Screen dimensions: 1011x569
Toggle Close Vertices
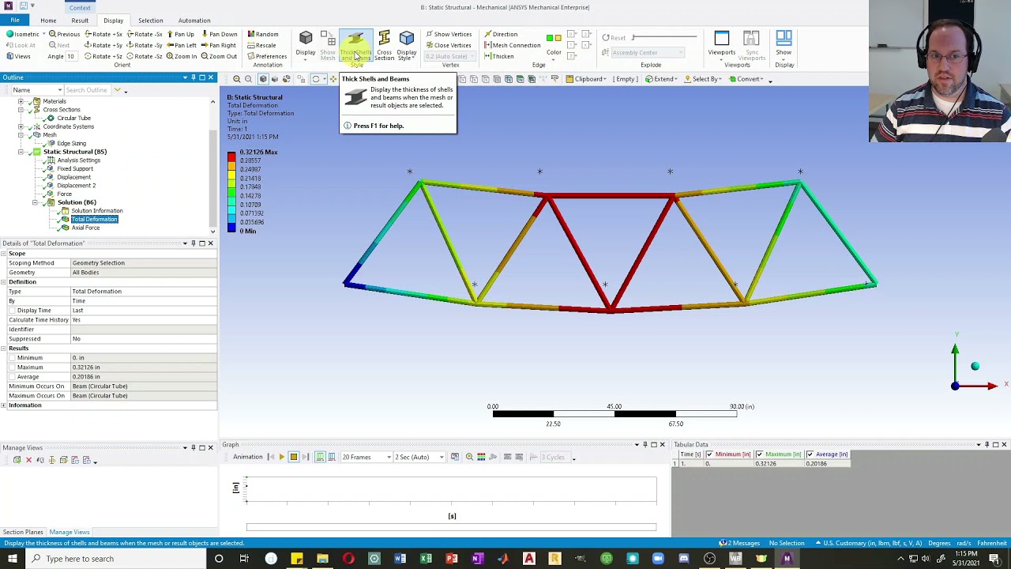click(448, 46)
